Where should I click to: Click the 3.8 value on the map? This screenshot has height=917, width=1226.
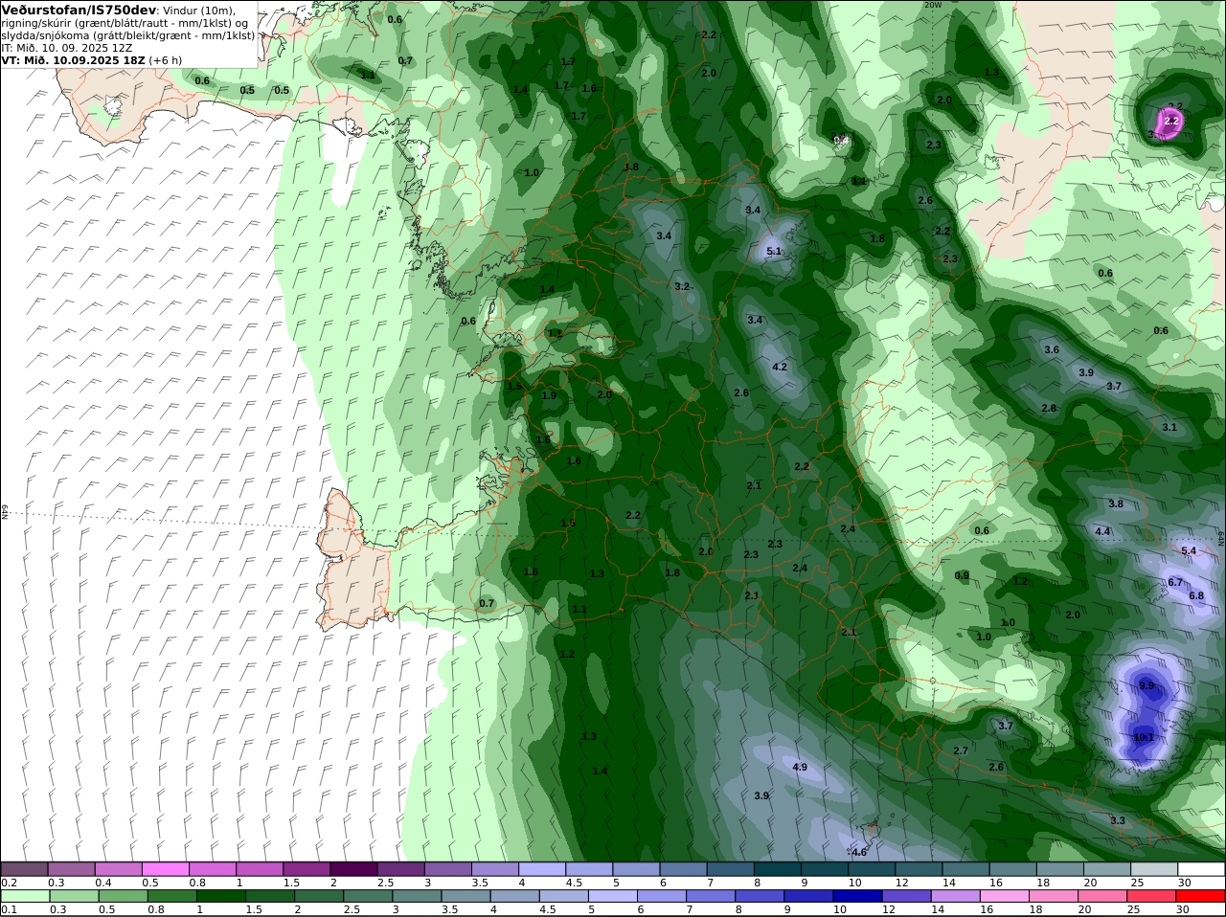(x=1116, y=503)
